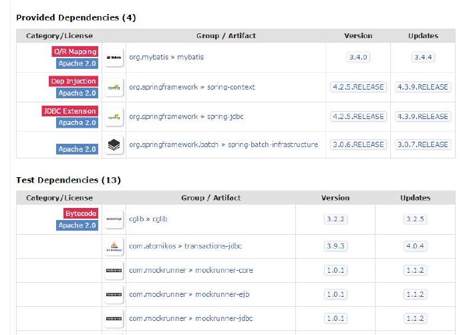The width and height of the screenshot is (461, 335).
Task: Click the Test Dependencies (13) heading
Action: pyautogui.click(x=68, y=180)
